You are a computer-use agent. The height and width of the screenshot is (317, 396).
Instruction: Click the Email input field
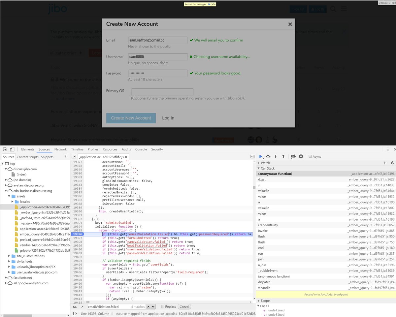tap(158, 40)
